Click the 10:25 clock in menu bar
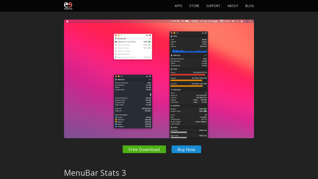318x179 pixels. [x=227, y=21]
